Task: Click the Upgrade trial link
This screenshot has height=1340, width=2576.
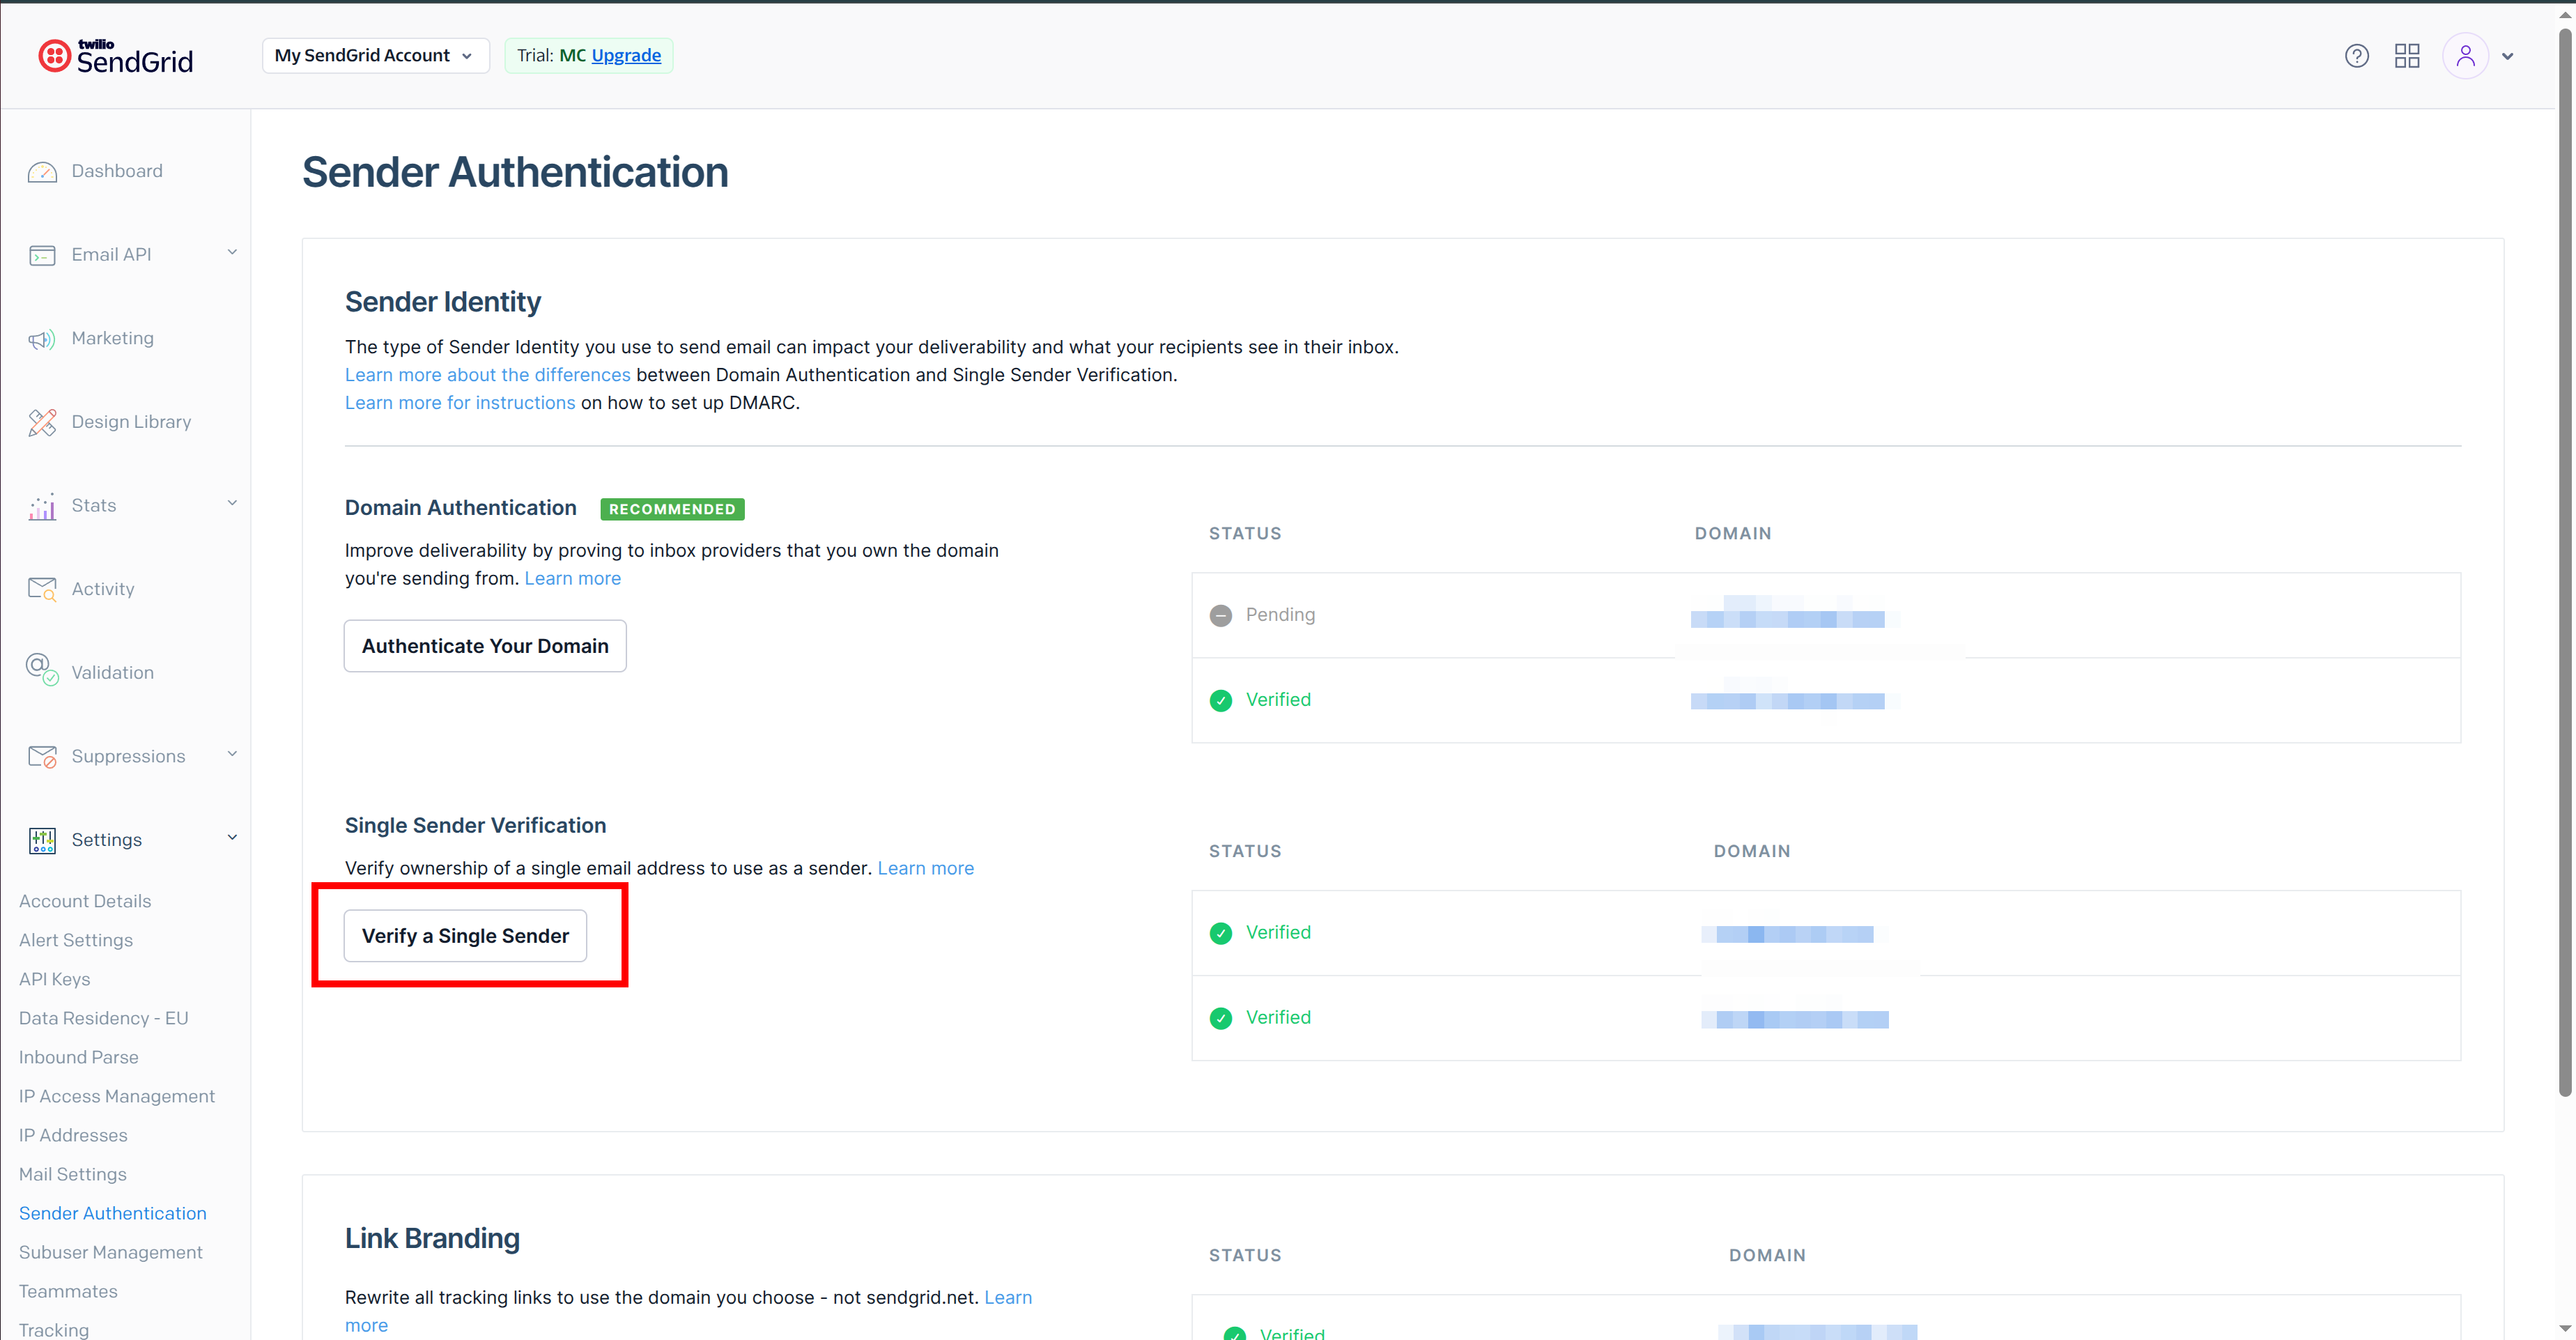Action: tap(626, 56)
